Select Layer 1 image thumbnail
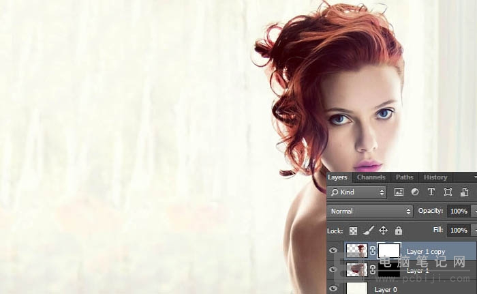The height and width of the screenshot is (294, 477). point(357,269)
